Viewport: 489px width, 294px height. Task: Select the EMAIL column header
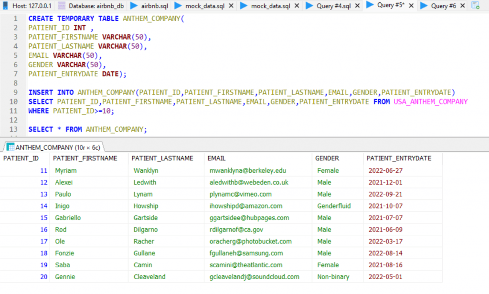[x=215, y=158]
